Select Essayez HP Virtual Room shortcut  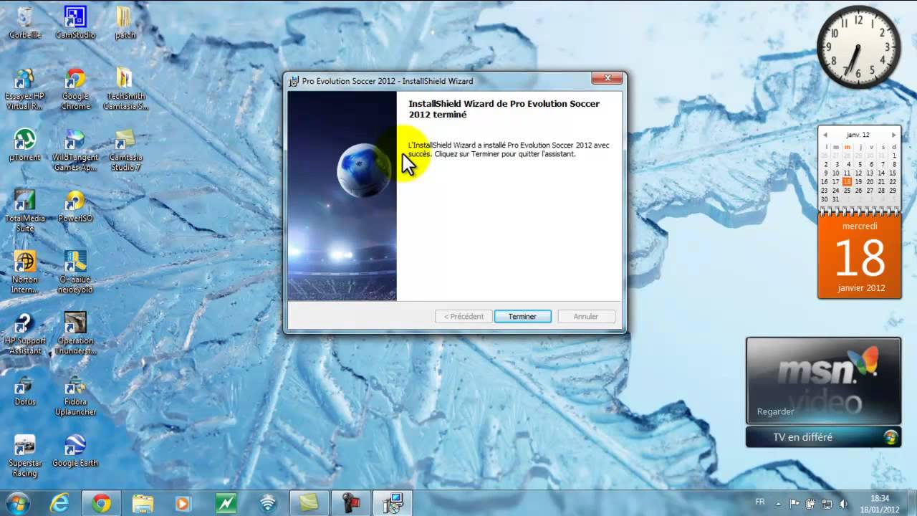[x=24, y=89]
